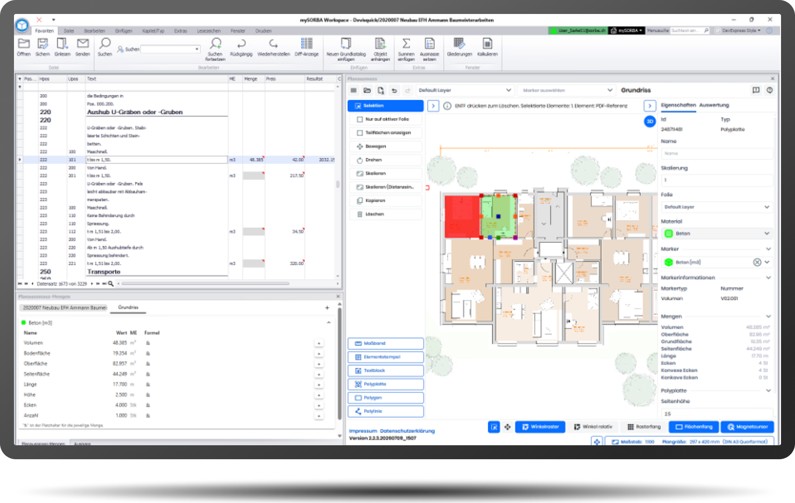Click Summen einfügen sigma icon
The image size is (795, 503).
[x=406, y=44]
